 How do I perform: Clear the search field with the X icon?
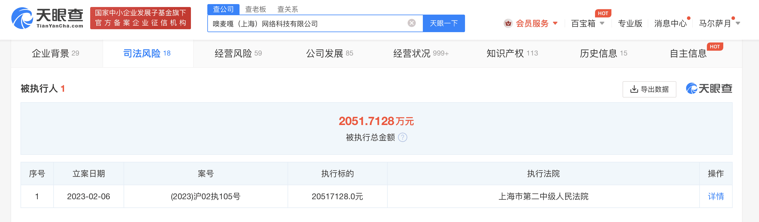(411, 23)
